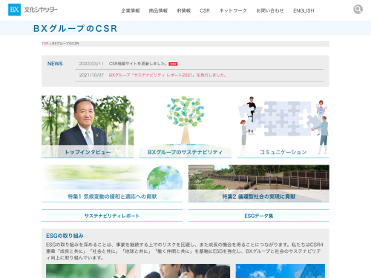Open the コミュニケーション puzzle banner
The image size is (371, 278).
click(283, 127)
